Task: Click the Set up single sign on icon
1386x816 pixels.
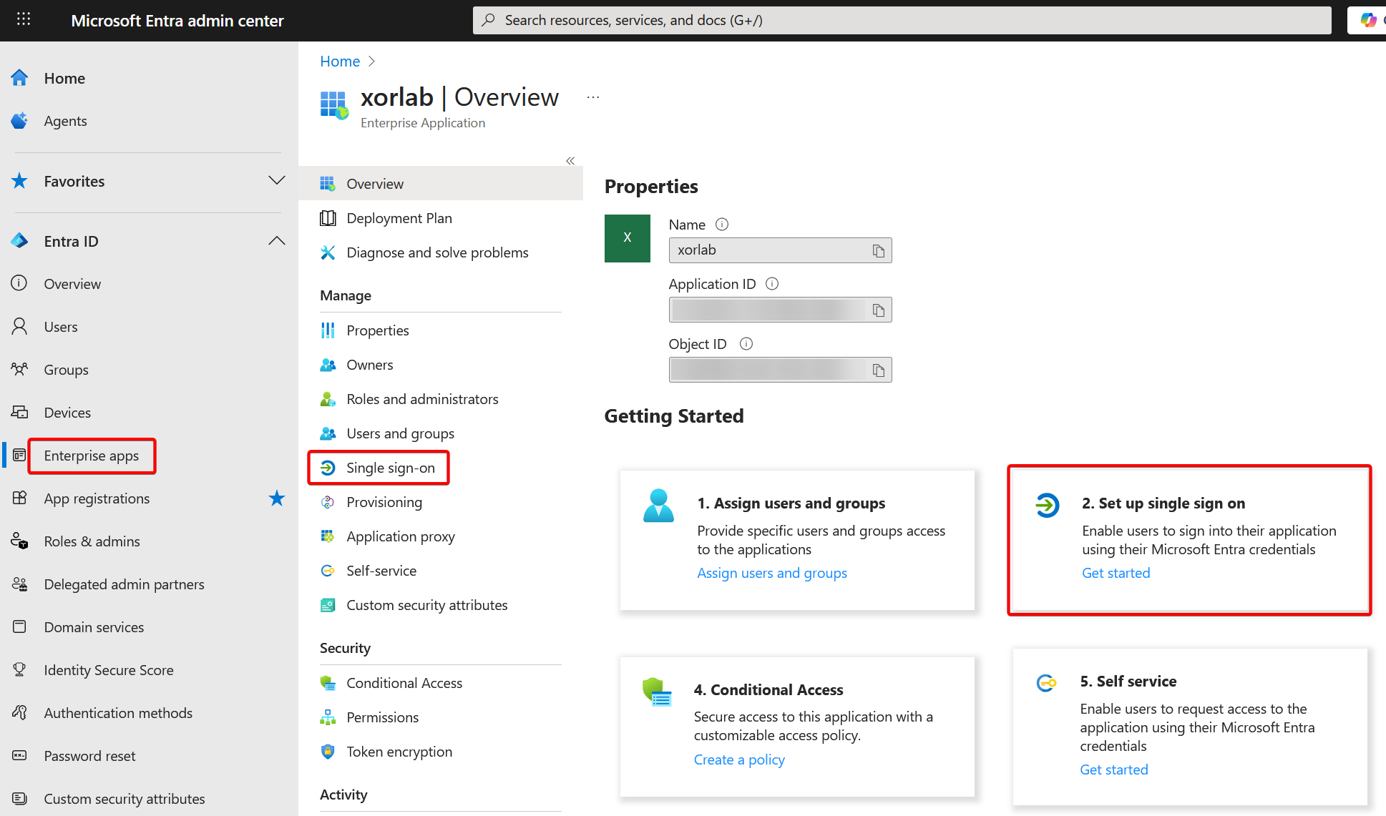Action: (1047, 506)
